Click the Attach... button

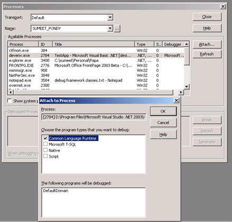(207, 44)
